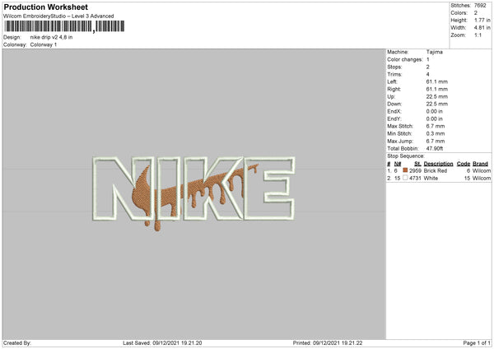Image resolution: width=494 pixels, height=349 pixels.
Task: Click the Colors count value 2
Action: click(x=476, y=13)
